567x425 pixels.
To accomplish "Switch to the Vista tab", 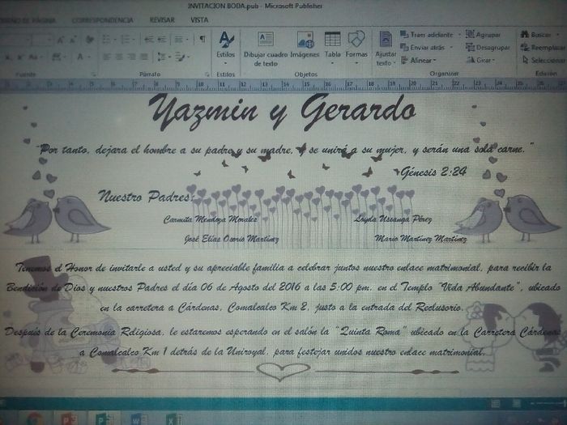I will pos(199,20).
